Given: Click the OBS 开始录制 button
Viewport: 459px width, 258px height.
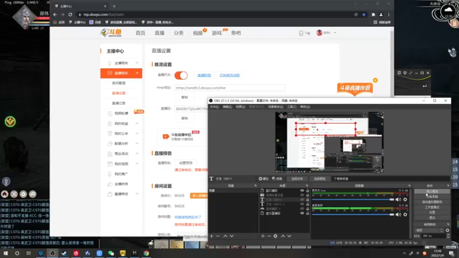Looking at the screenshot, I should point(432,197).
